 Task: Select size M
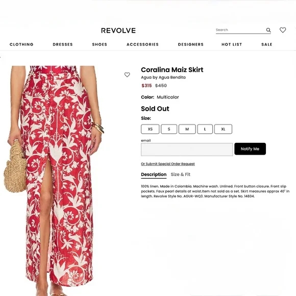tap(187, 129)
